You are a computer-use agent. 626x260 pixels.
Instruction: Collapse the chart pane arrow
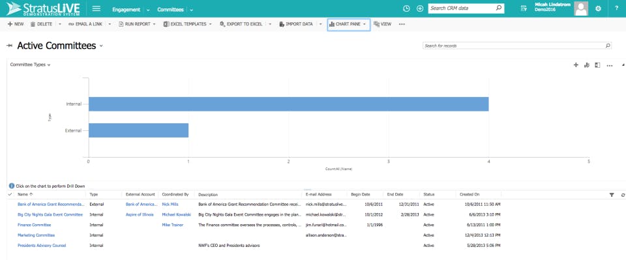(x=623, y=65)
